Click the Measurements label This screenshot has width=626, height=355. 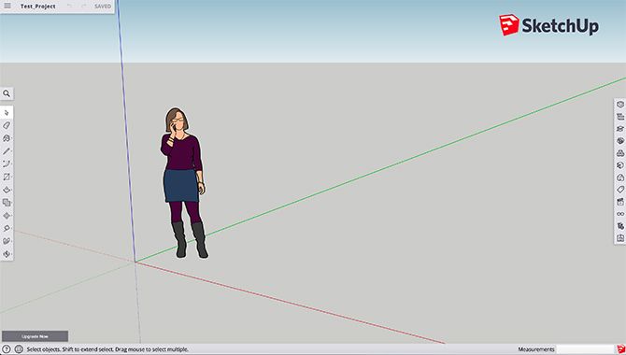[535, 349]
